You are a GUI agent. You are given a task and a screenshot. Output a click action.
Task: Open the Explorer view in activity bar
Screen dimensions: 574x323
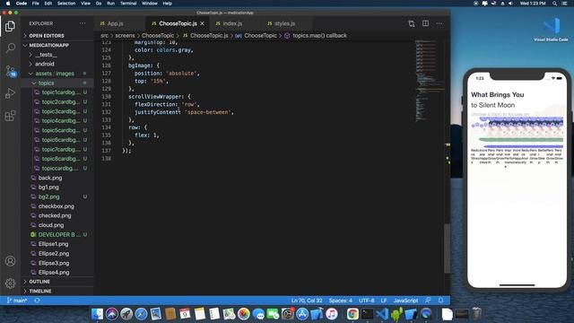(10, 26)
